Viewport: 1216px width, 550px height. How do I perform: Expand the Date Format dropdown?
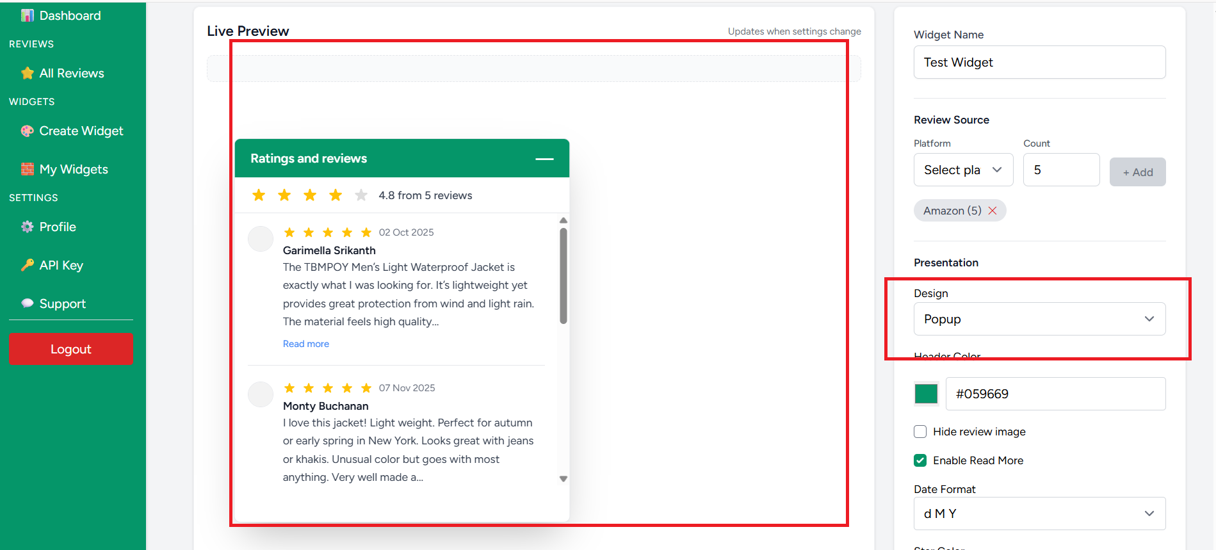1039,514
